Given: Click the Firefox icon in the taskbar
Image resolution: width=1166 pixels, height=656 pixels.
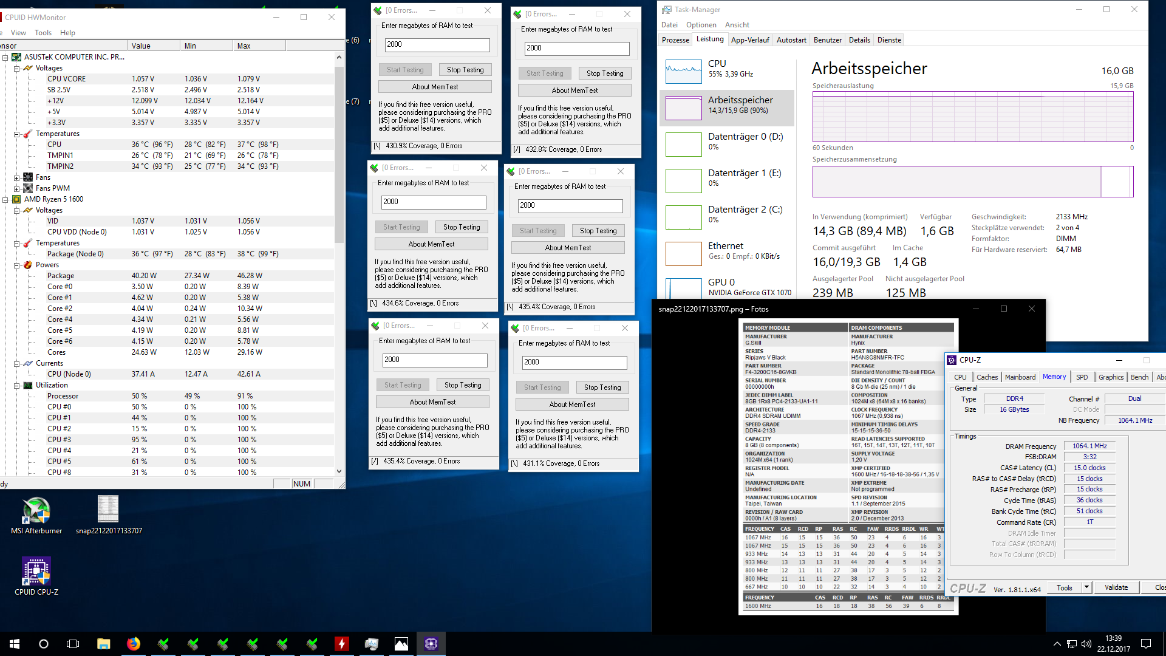Looking at the screenshot, I should click(x=133, y=644).
